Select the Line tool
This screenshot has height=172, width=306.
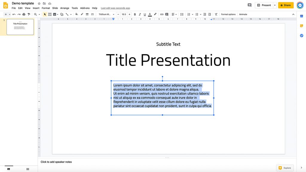coord(67,14)
